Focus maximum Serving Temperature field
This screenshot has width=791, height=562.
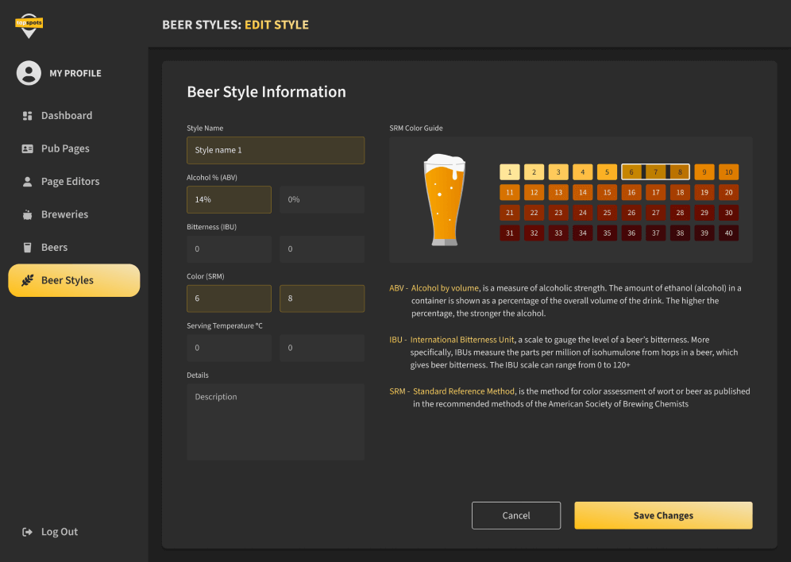[x=322, y=348]
